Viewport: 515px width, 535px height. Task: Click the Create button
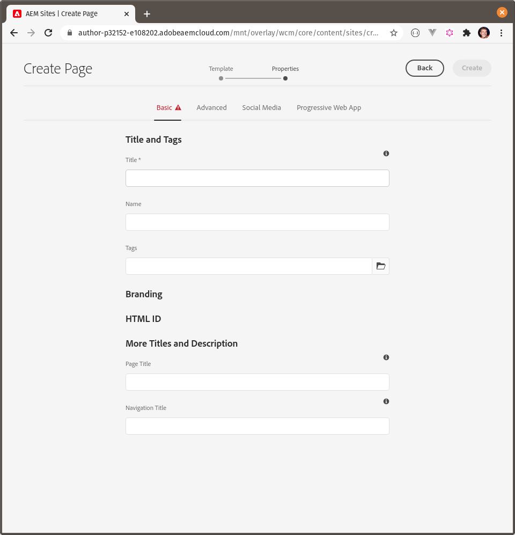pyautogui.click(x=472, y=68)
